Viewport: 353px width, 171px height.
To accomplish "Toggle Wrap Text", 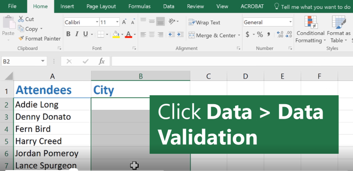I will [204, 22].
